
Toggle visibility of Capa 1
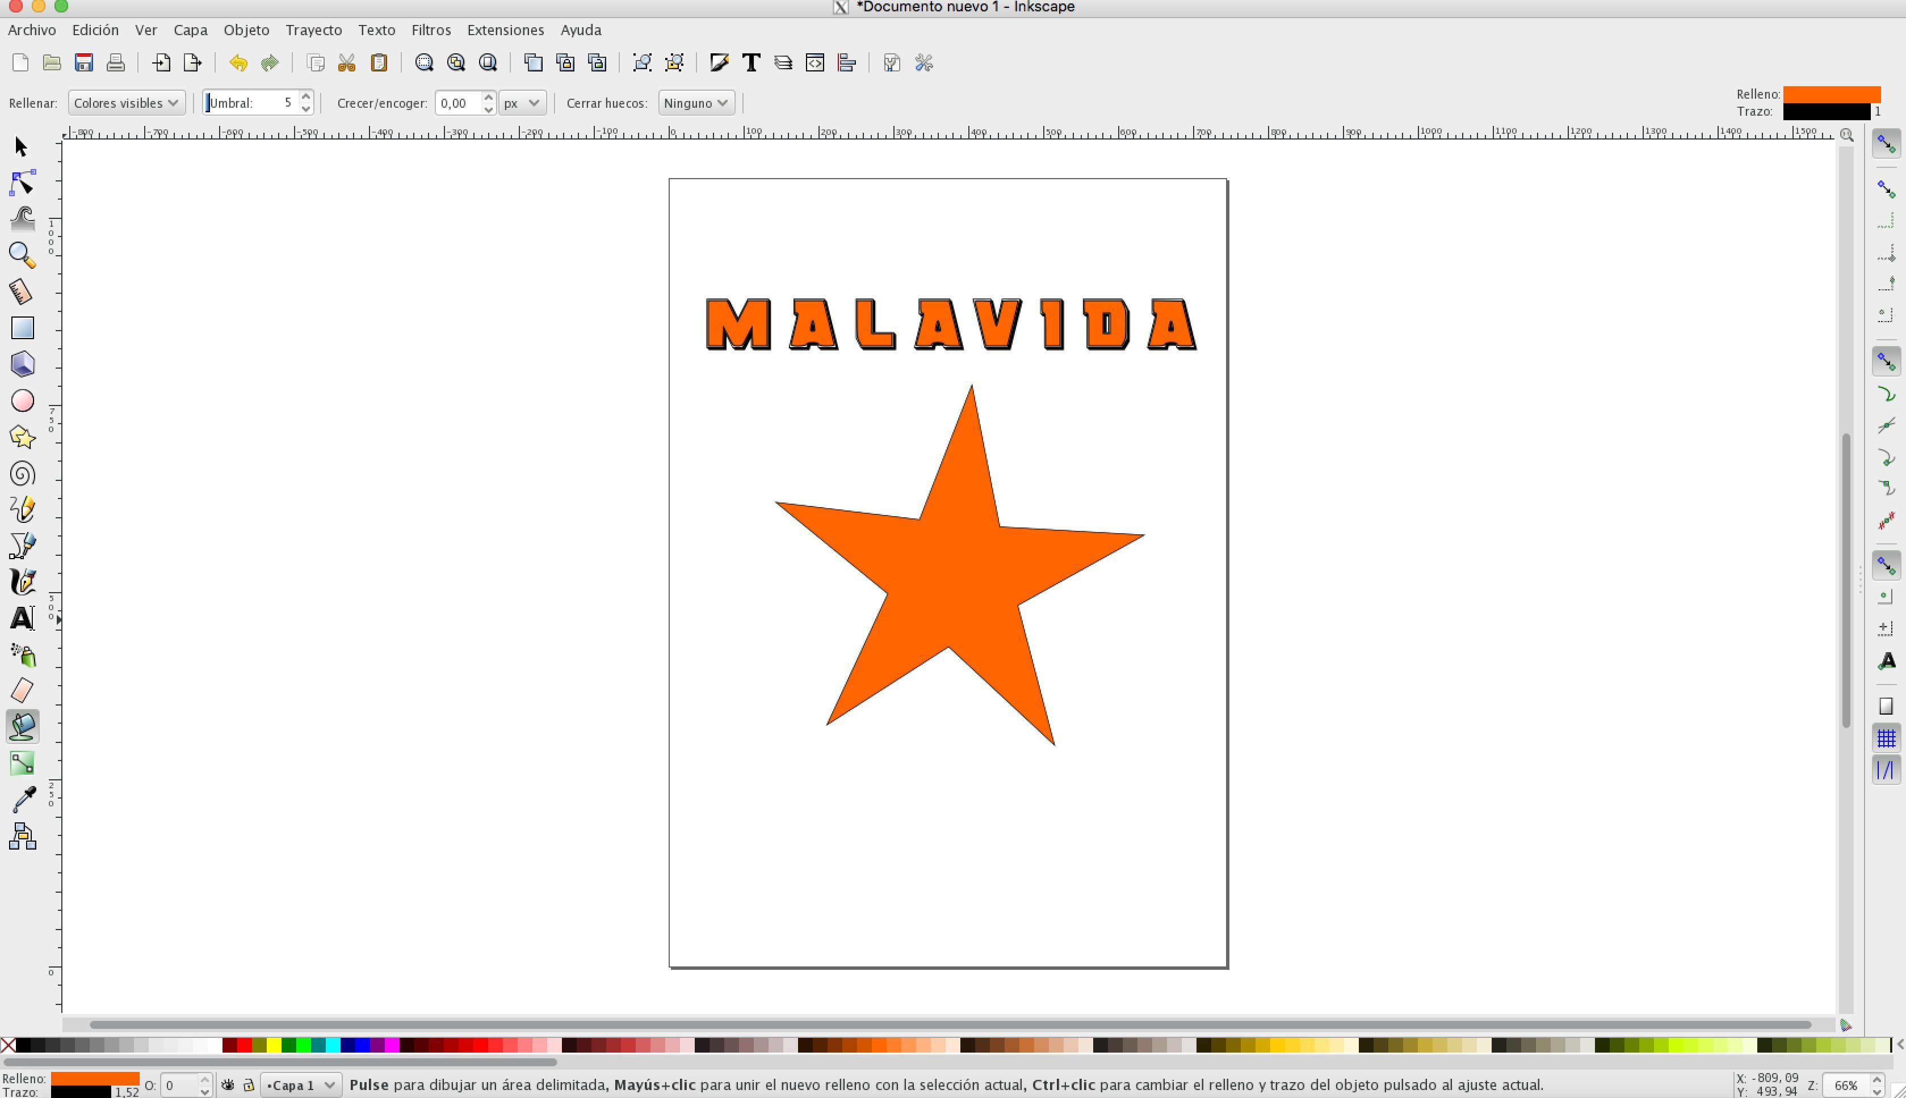(229, 1084)
